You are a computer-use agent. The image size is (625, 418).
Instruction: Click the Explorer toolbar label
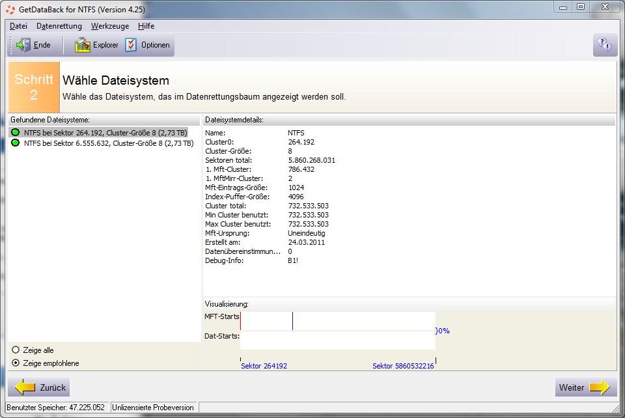click(x=105, y=45)
